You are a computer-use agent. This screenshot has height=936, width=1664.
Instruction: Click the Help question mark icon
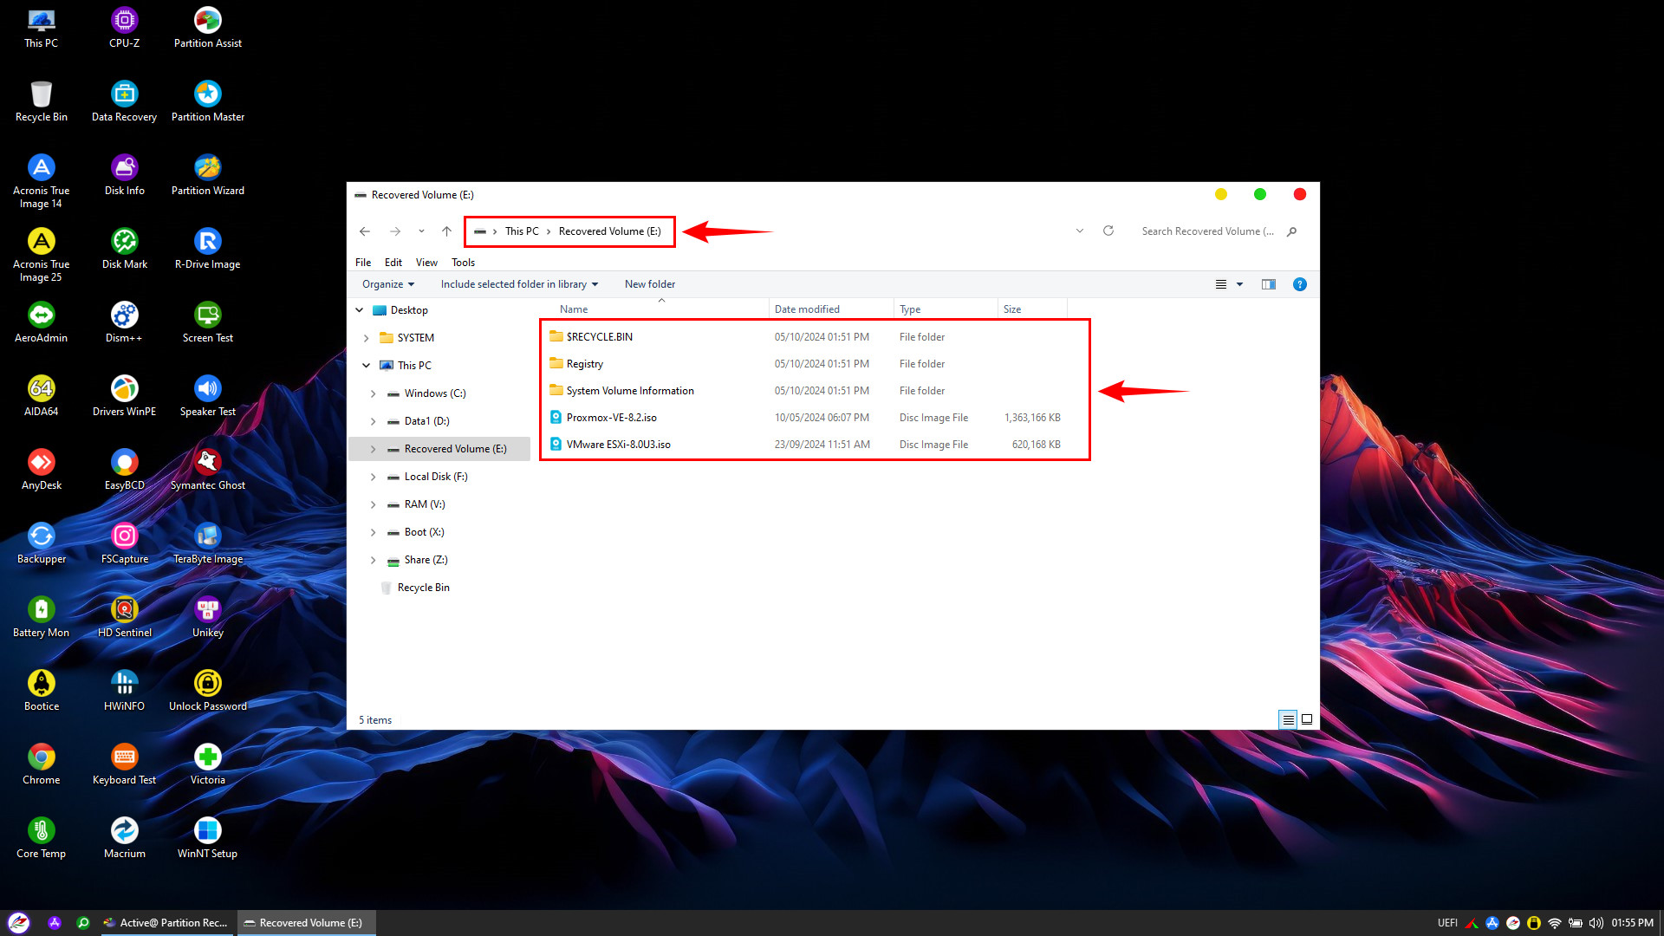click(1299, 284)
